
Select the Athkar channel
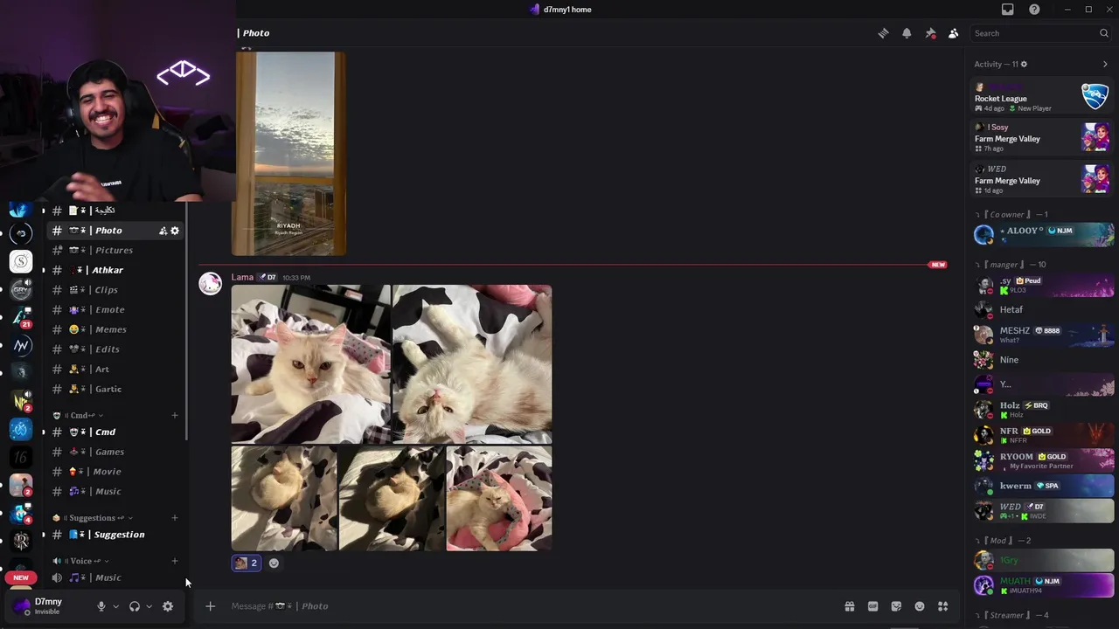tap(114, 270)
